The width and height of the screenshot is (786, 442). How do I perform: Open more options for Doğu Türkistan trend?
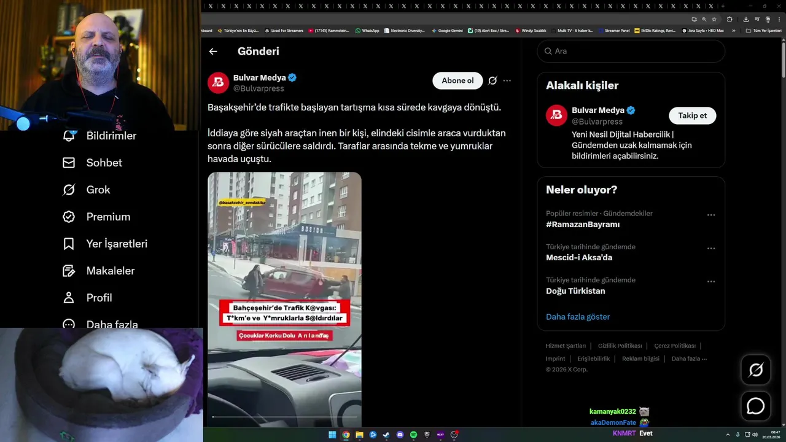(711, 281)
